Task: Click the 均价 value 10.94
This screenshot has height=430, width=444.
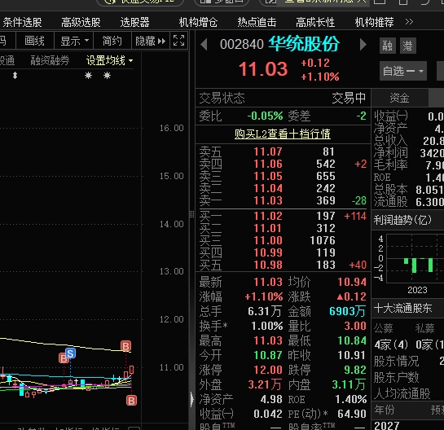Action: tap(352, 282)
